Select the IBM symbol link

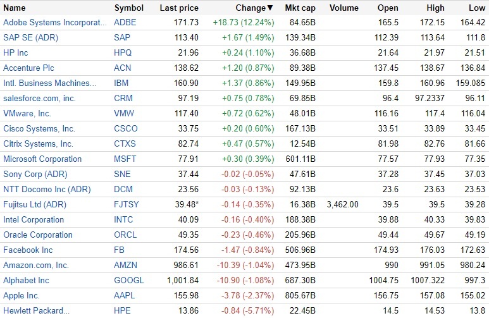(x=121, y=83)
